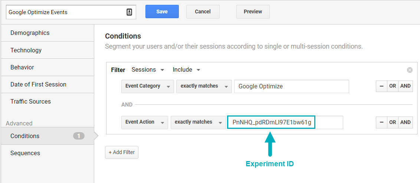Viewport: 420px width, 183px height.
Task: Open the Include dropdown in Filter
Action: pos(186,70)
